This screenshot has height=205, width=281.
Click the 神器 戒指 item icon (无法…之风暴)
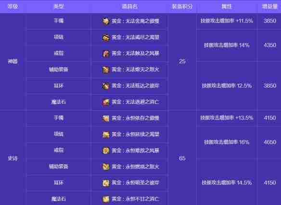(106, 53)
